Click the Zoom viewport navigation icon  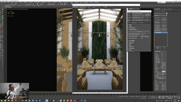click(x=174, y=96)
